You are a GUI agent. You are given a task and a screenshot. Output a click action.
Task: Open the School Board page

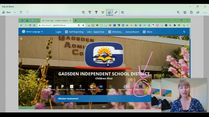point(132,32)
